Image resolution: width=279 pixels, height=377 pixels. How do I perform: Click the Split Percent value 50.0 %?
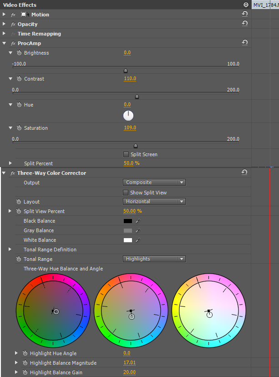[x=132, y=163]
